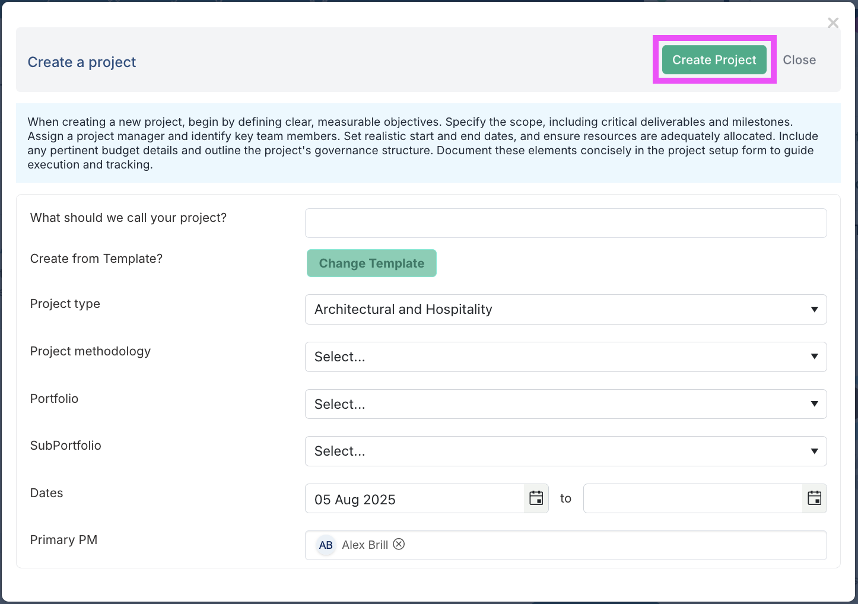Click the Change Template button

(x=371, y=263)
